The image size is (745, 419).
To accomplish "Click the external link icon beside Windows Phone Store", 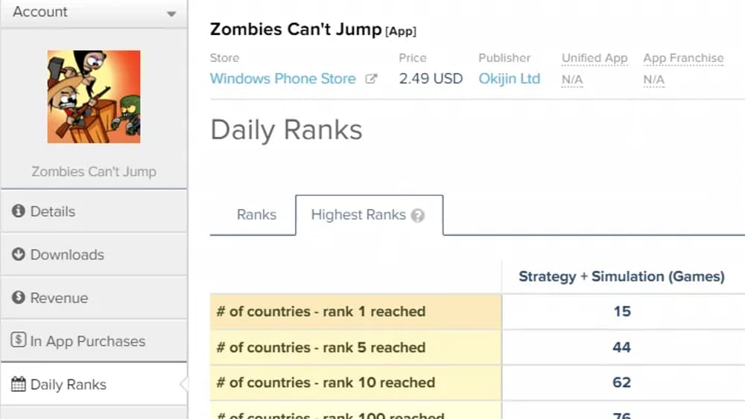I will 371,79.
